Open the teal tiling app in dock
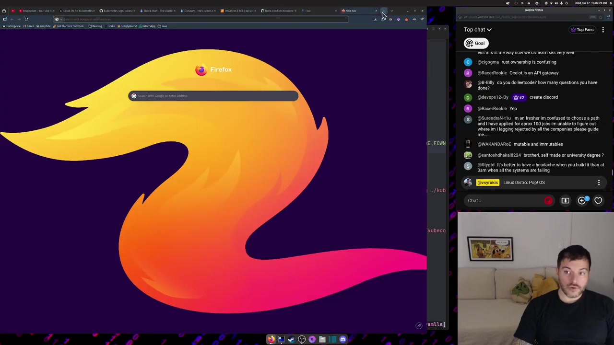Viewport: 614px width, 345px height. tap(332, 339)
